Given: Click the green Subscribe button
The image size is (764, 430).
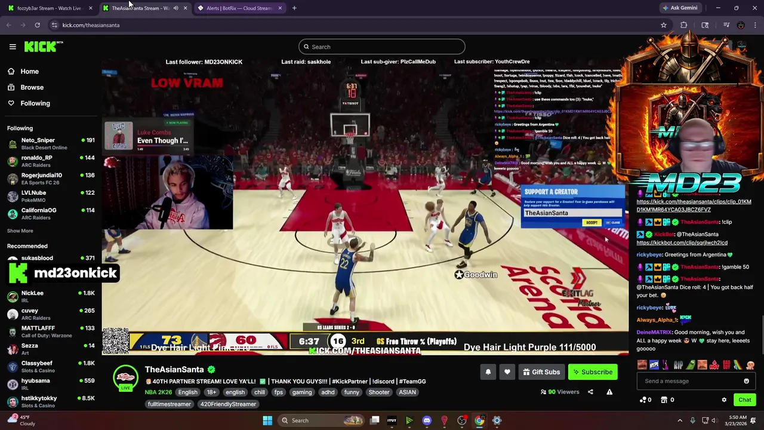Looking at the screenshot, I should click(x=593, y=372).
